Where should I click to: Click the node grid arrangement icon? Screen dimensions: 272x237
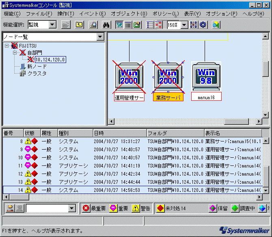coord(194,25)
